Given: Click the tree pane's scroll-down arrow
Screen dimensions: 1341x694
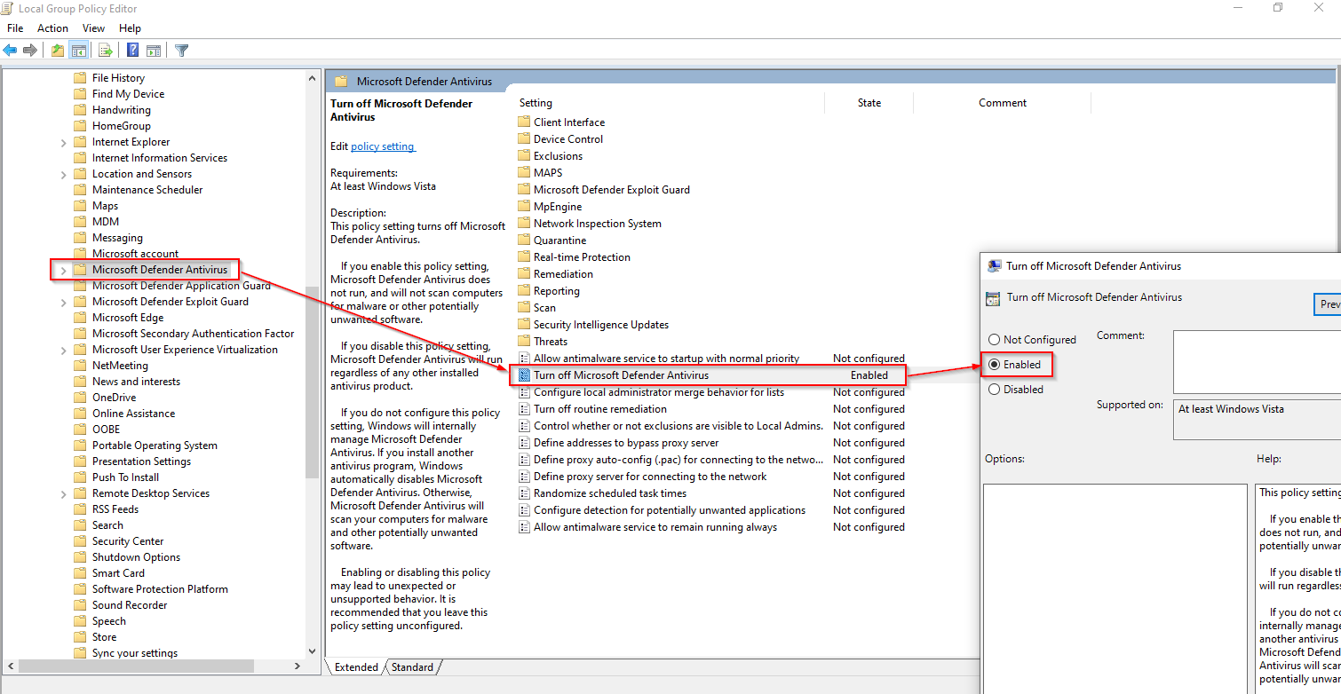Looking at the screenshot, I should click(x=312, y=652).
